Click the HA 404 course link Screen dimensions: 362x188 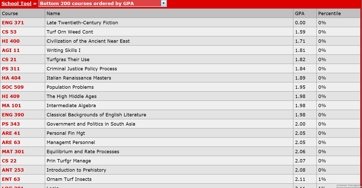11,78
